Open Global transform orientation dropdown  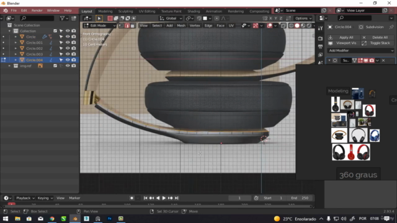pyautogui.click(x=171, y=18)
